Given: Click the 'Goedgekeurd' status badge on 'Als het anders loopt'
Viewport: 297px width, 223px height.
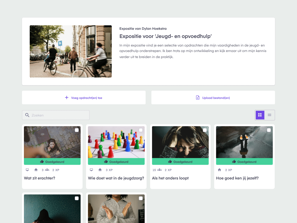Looking at the screenshot, I should tap(180, 162).
